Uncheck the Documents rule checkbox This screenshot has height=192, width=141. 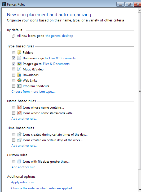pyautogui.click(x=14, y=58)
